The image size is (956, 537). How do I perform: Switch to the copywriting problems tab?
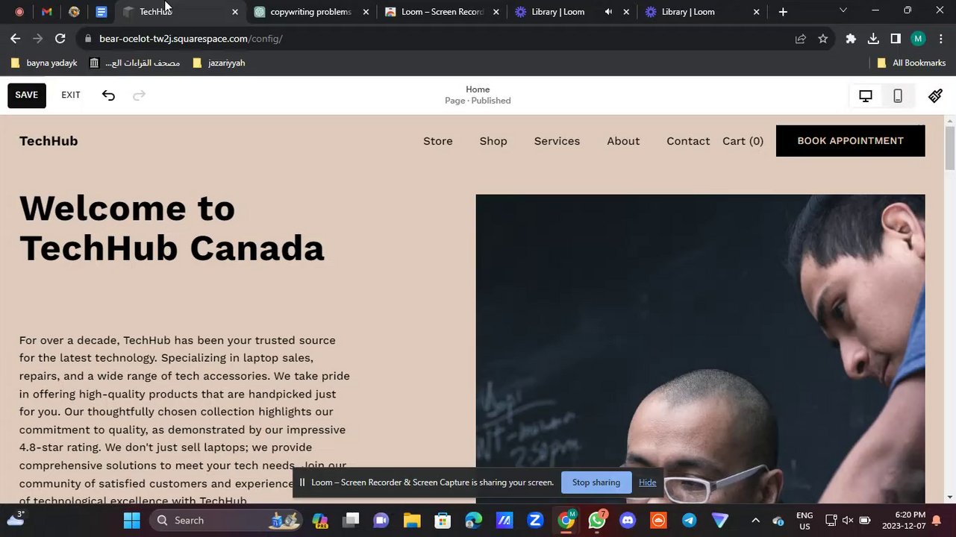[310, 12]
